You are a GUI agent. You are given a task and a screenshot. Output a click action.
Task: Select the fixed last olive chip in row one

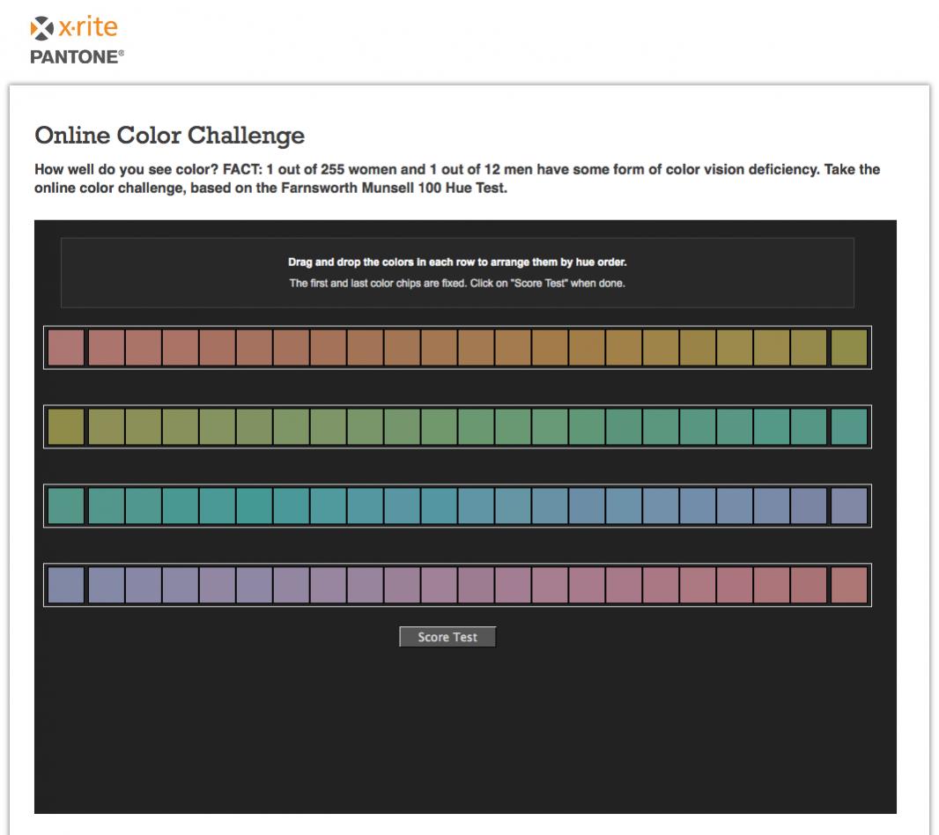849,348
